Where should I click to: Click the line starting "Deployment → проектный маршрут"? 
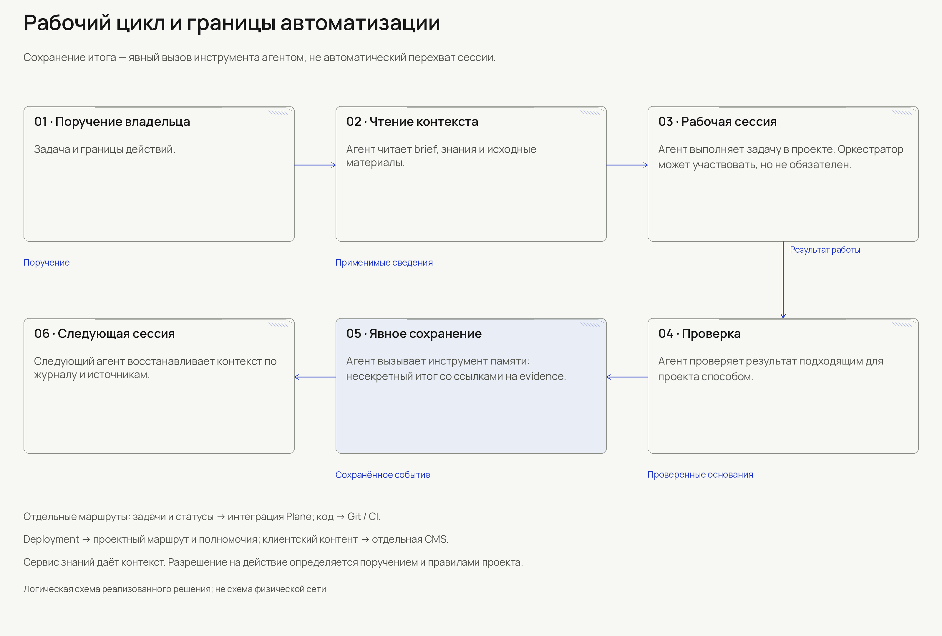(x=236, y=539)
